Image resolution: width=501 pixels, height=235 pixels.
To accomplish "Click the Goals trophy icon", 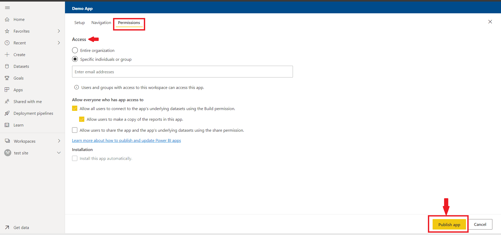I will tap(7, 78).
